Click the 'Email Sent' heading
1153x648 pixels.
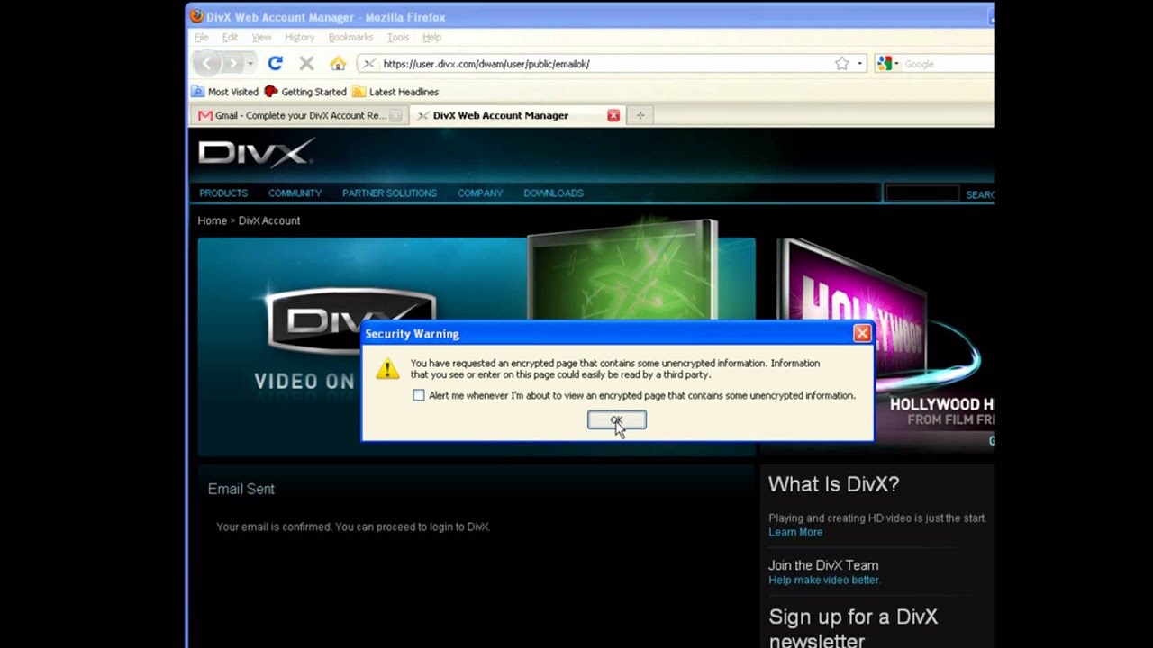241,489
